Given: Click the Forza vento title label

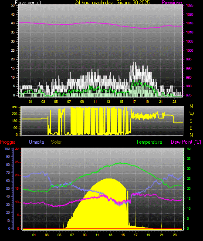Looking at the screenshot, I should (x=28, y=3).
